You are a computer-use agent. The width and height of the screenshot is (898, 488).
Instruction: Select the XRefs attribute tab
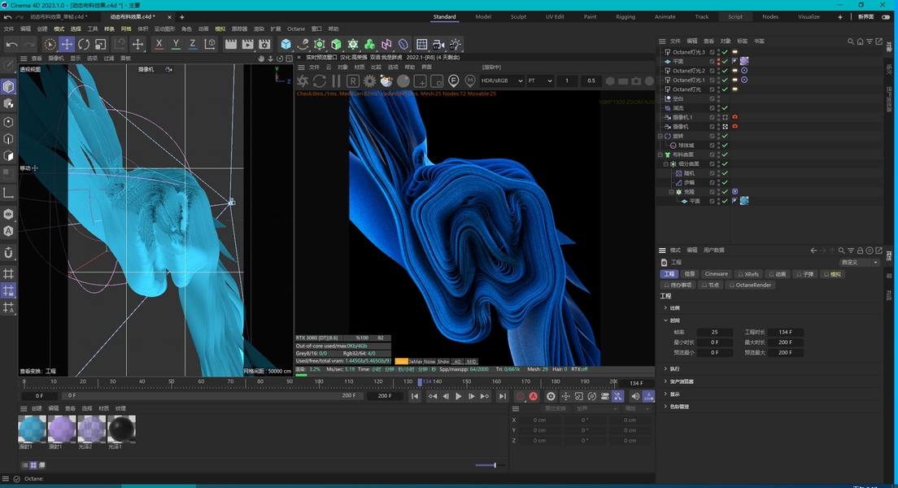click(748, 274)
